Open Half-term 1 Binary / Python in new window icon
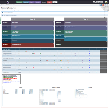 point(53,22)
